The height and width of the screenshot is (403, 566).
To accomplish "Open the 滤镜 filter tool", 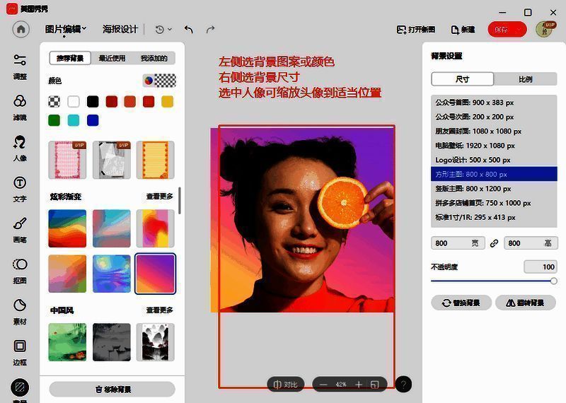I will [20, 107].
